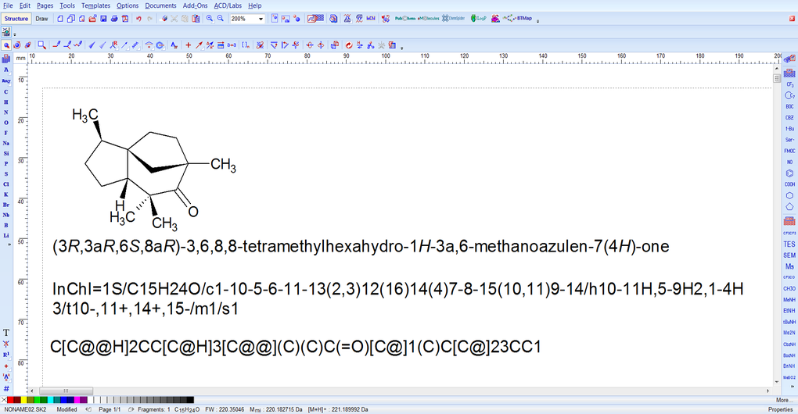Click the New document icon

coord(60,19)
